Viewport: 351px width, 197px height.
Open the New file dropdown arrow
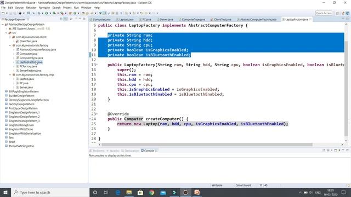(x=7, y=13)
